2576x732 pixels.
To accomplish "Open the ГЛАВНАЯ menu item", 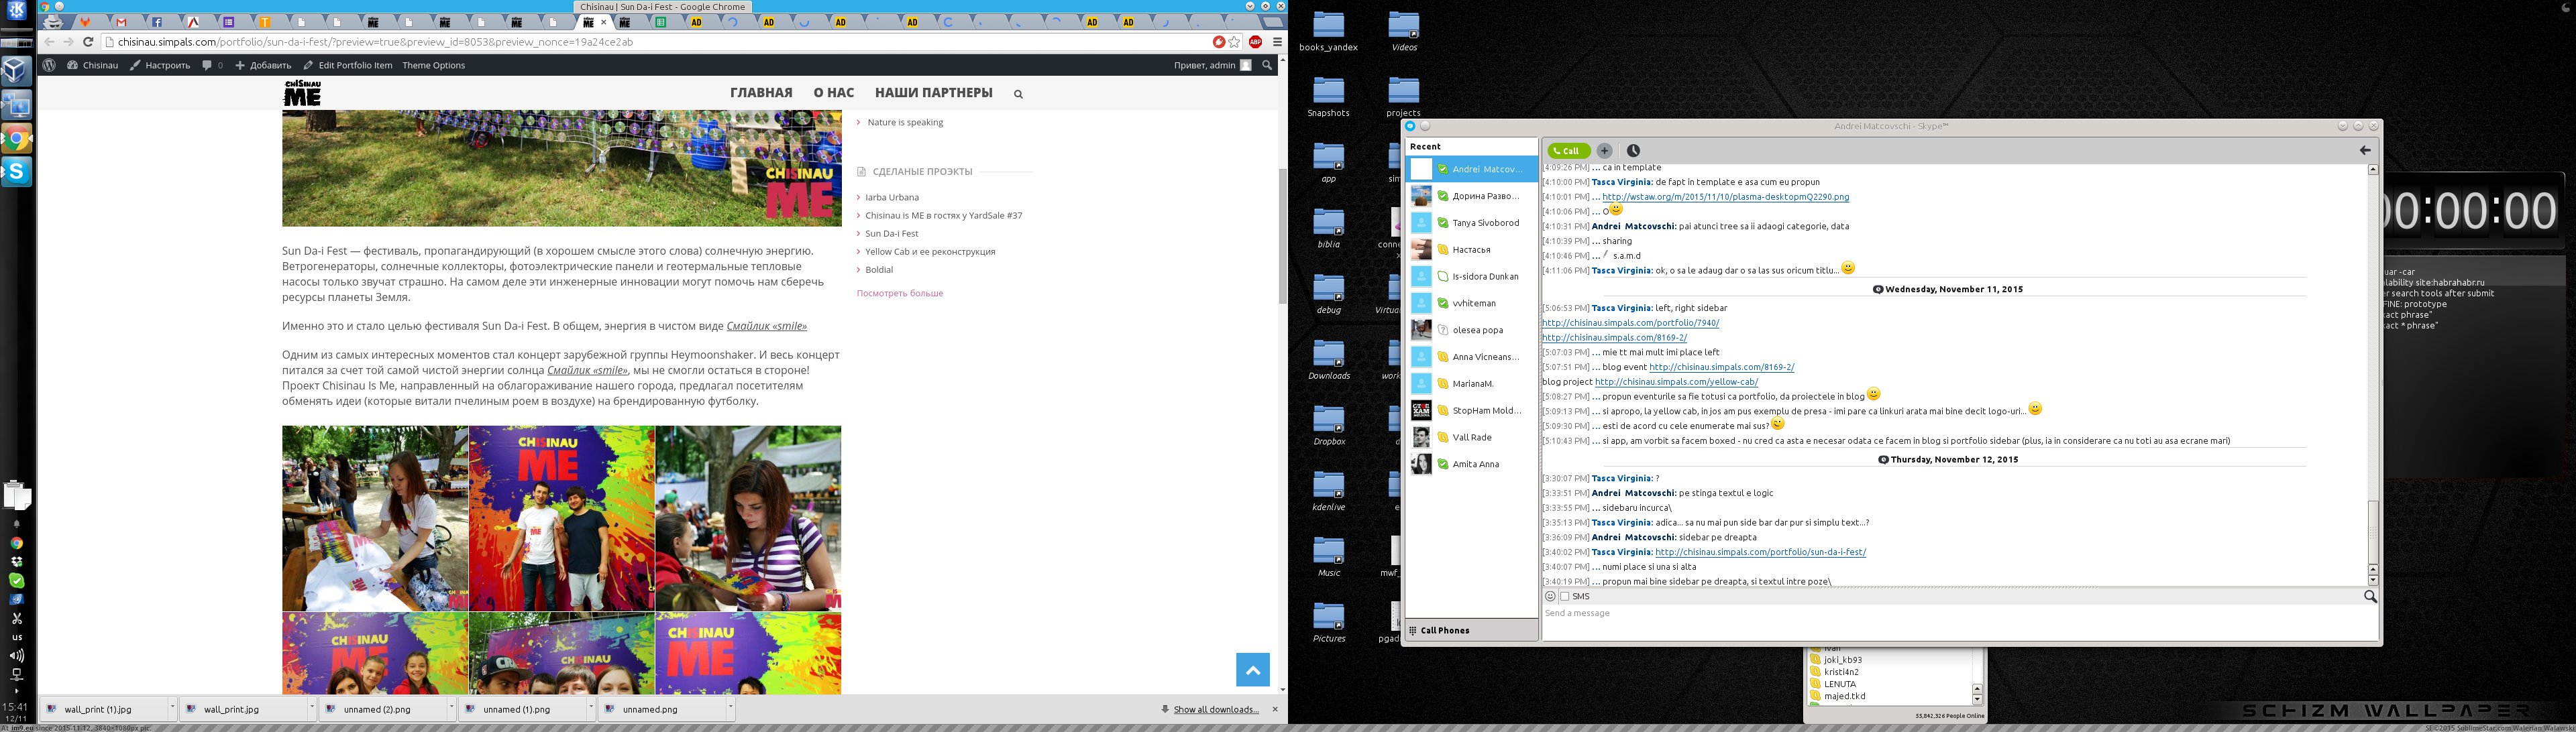I will 761,93.
